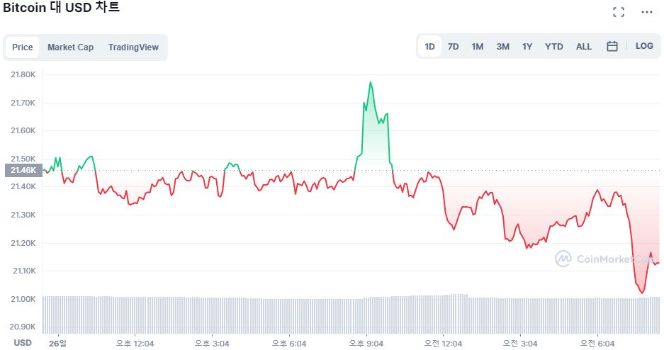Toggle the LOG scale button
This screenshot has height=350, width=664.
click(644, 47)
